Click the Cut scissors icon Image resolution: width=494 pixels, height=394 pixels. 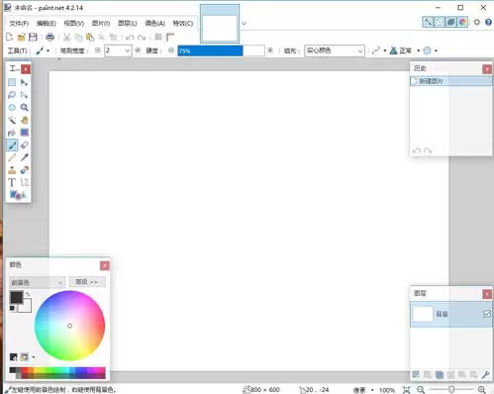pos(67,37)
